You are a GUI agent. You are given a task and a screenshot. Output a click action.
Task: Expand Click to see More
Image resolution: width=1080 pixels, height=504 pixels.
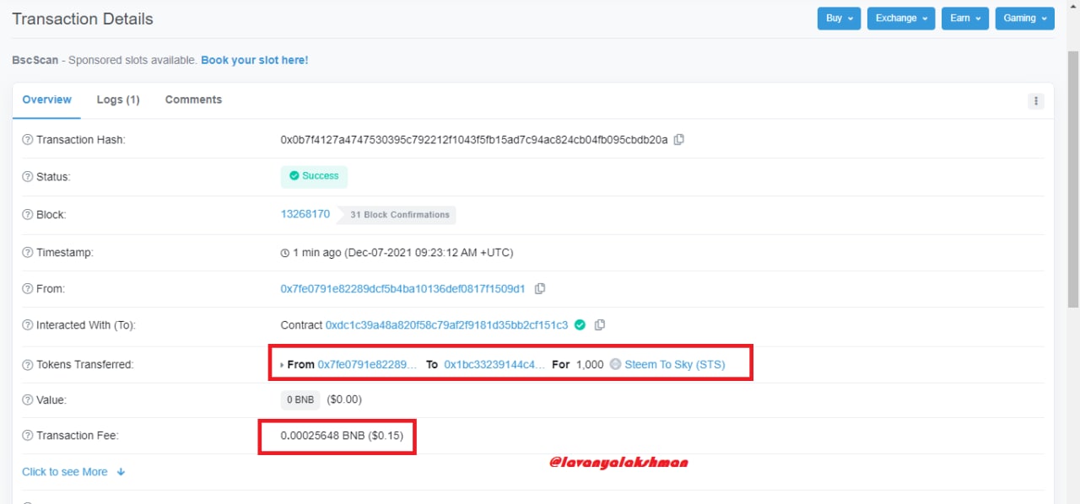[73, 472]
